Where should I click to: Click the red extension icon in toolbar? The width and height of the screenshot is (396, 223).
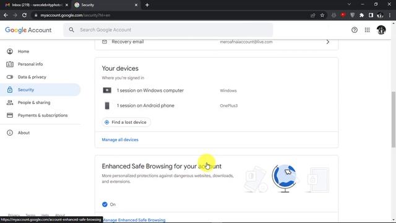(x=343, y=15)
